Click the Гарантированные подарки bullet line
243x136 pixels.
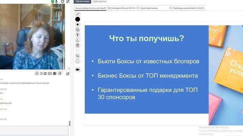(148, 94)
